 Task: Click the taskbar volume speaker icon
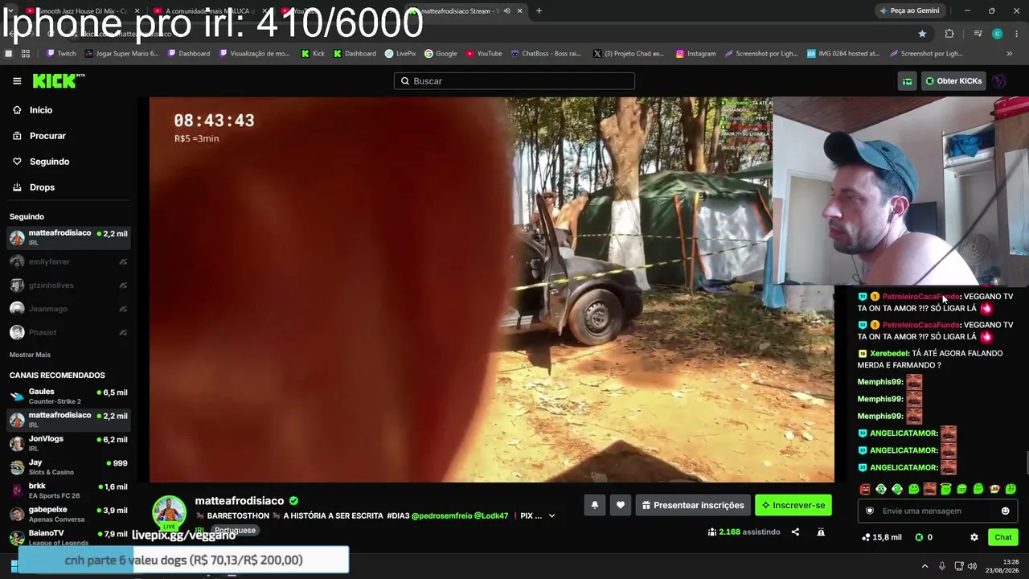(x=972, y=566)
